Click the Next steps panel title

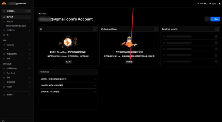[44, 72]
